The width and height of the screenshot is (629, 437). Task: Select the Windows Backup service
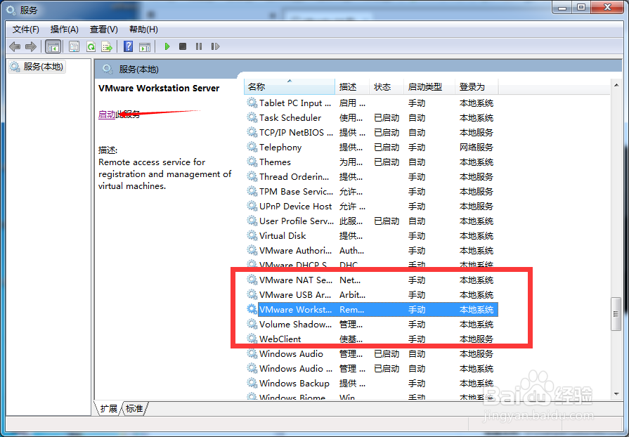tap(372, 384)
